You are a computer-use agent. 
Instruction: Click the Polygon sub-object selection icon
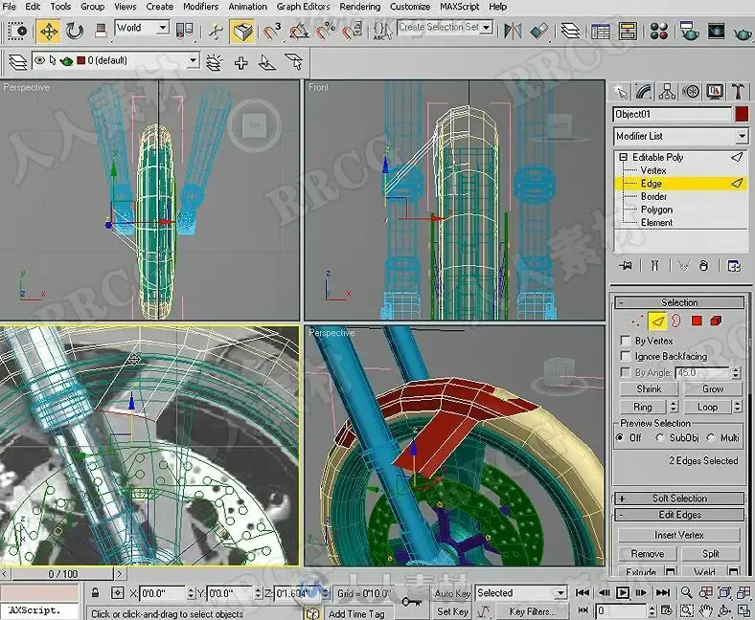click(x=697, y=321)
